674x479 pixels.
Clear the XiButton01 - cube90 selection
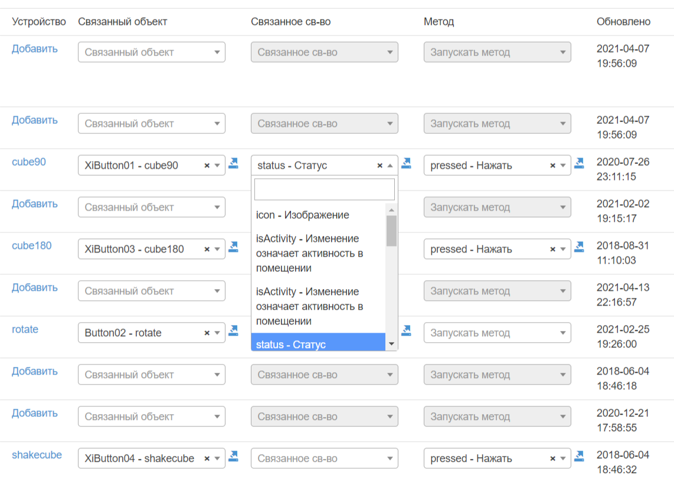pos(207,166)
